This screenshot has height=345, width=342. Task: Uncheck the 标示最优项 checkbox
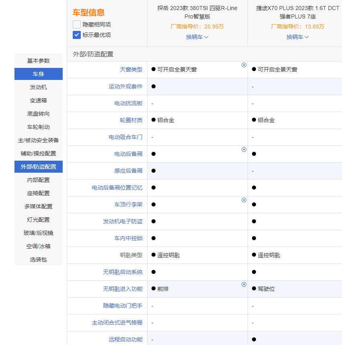[77, 35]
